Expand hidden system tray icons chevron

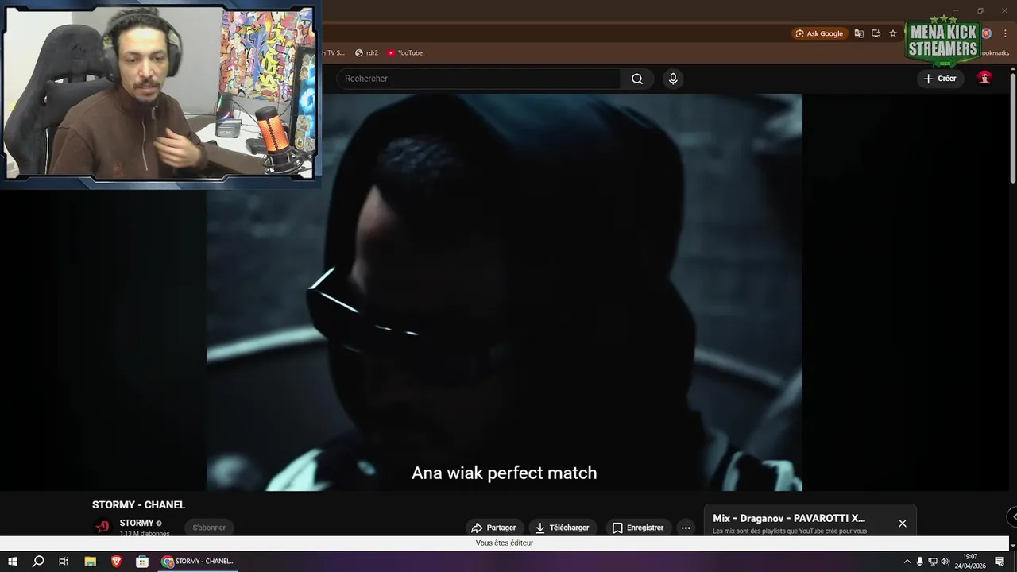[x=907, y=561]
